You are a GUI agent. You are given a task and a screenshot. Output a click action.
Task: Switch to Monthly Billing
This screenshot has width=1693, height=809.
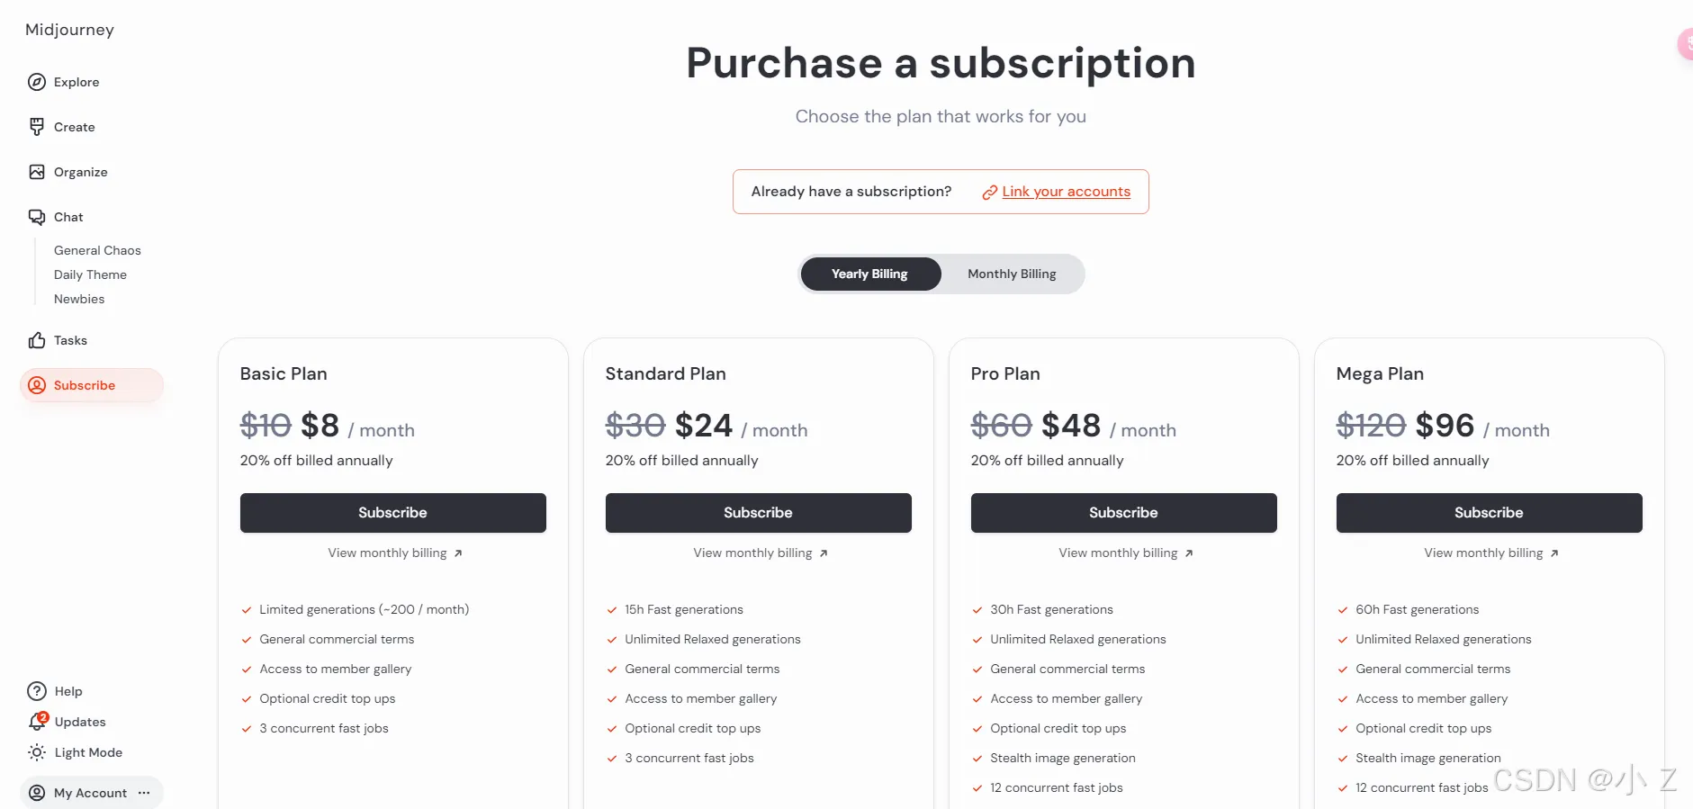click(x=1012, y=274)
